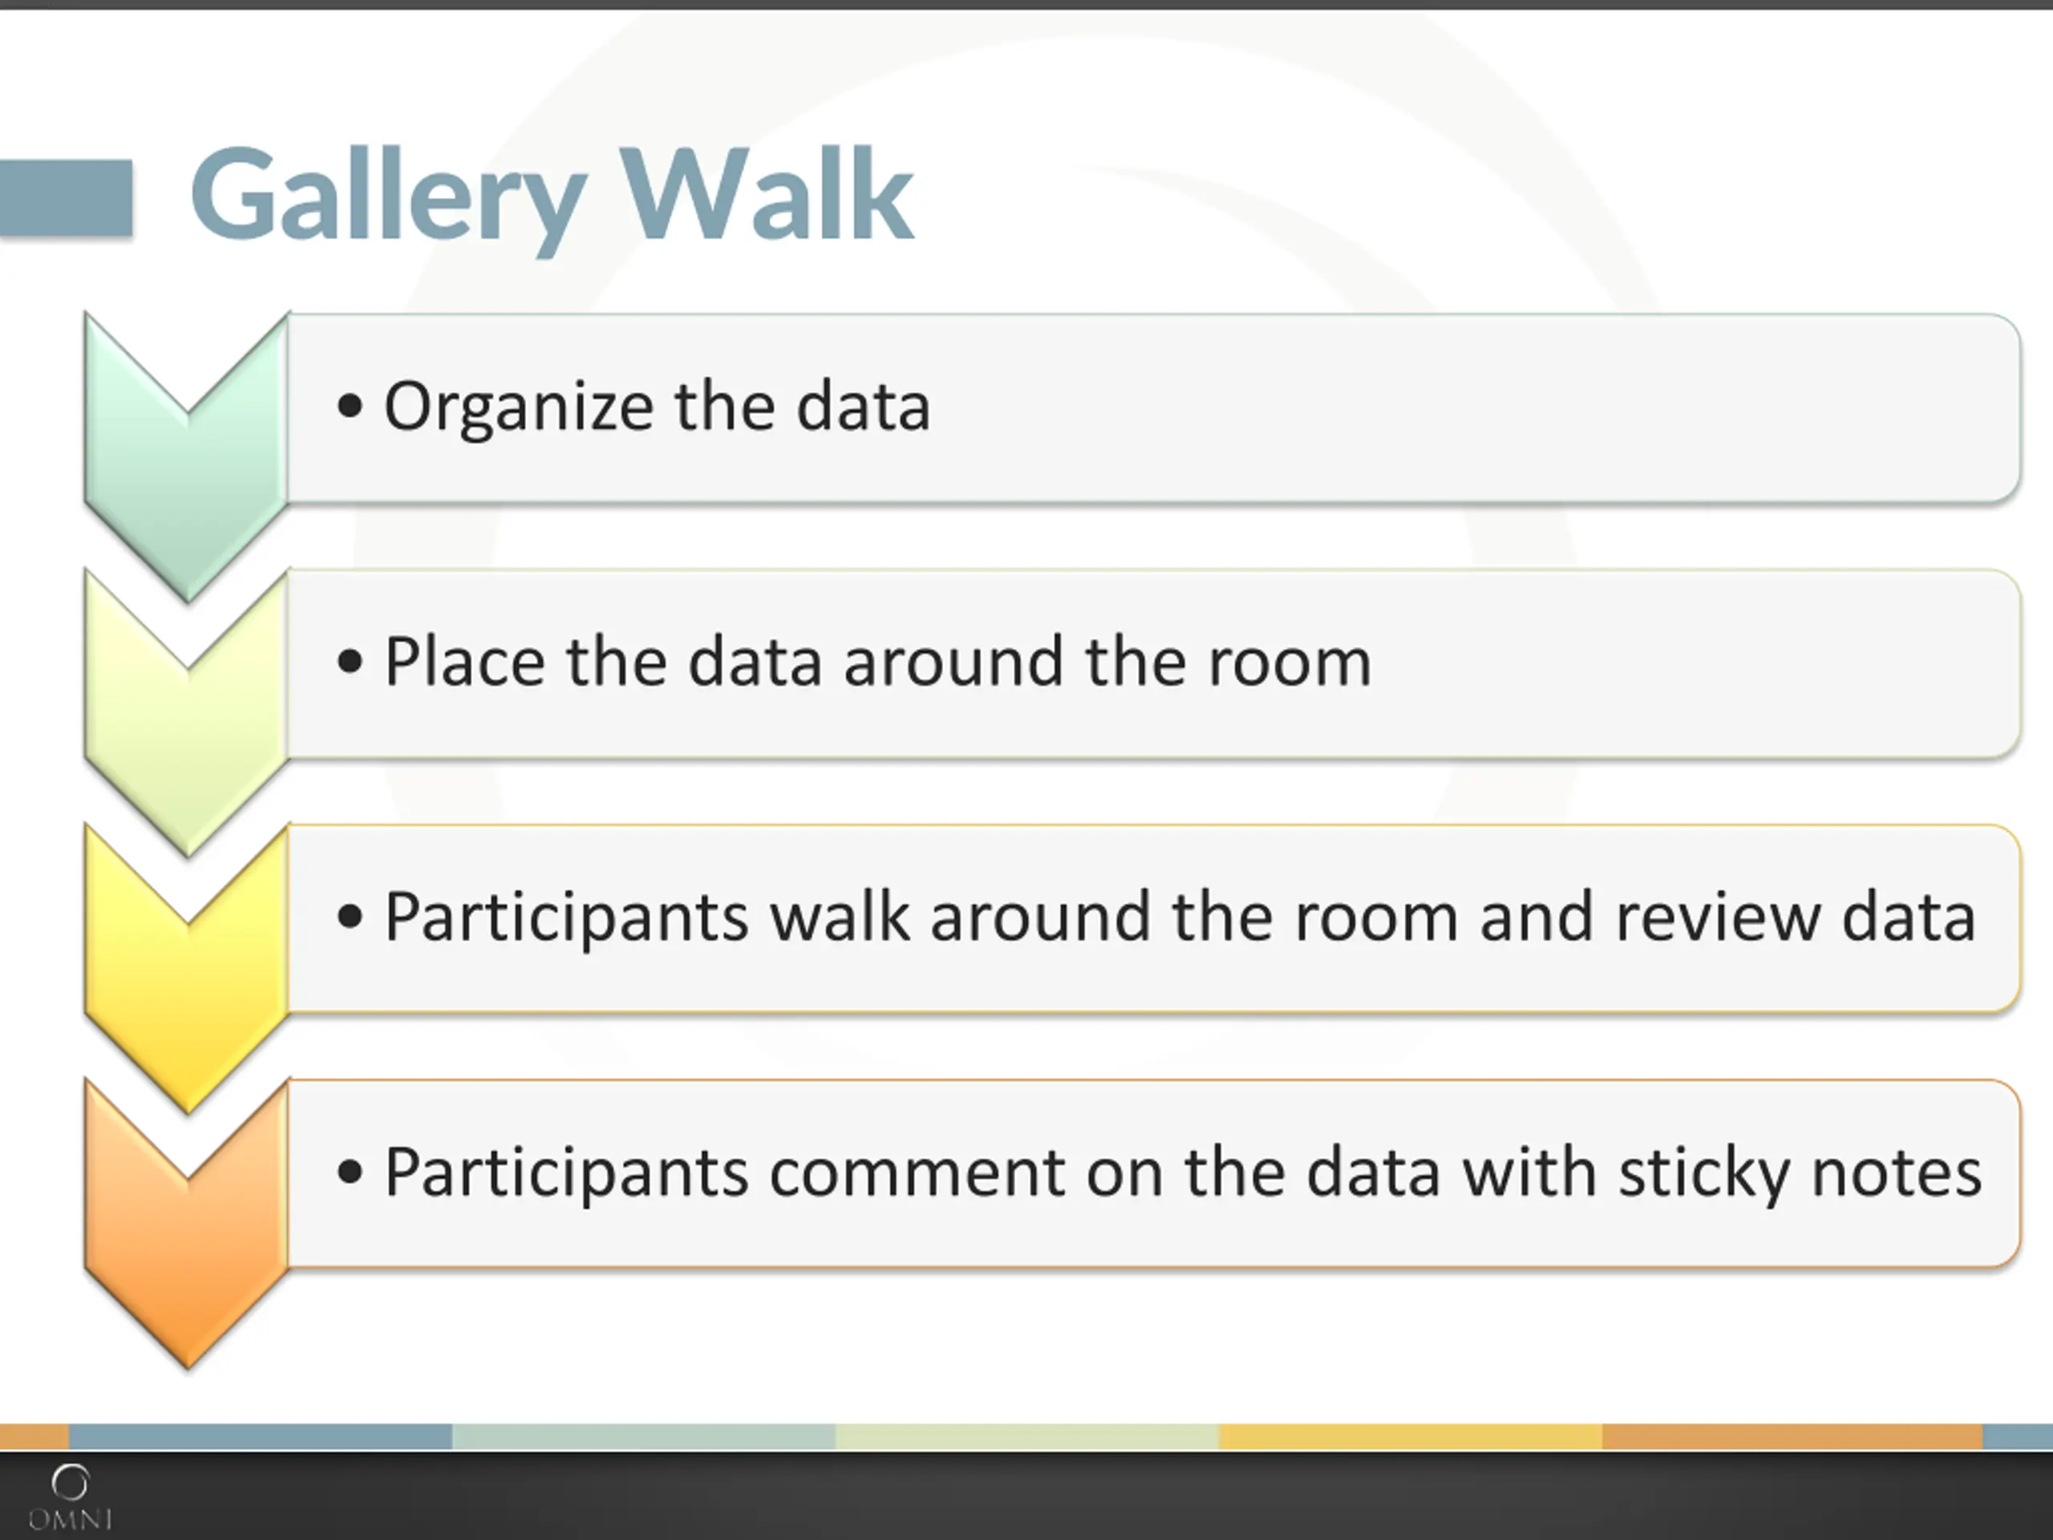The width and height of the screenshot is (2053, 1540).
Task: Click the blue-gray rectangle beside title
Action: [66, 199]
